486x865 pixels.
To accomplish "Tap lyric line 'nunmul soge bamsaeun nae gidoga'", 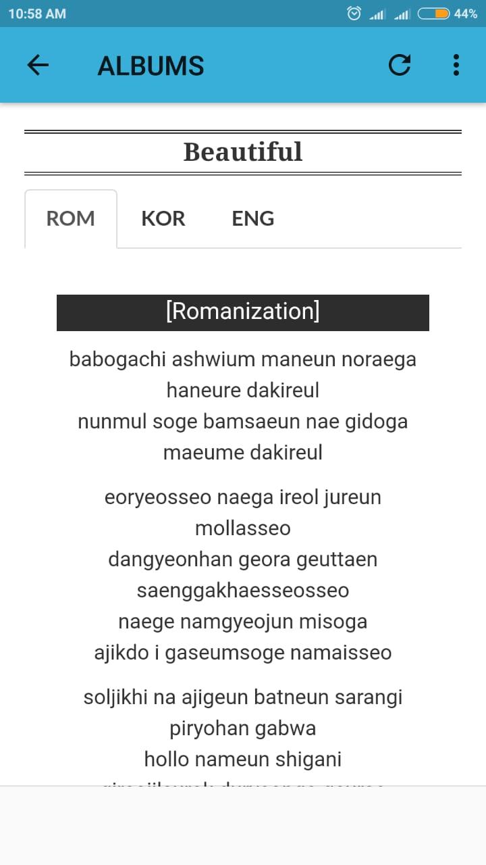I will pyautogui.click(x=243, y=421).
